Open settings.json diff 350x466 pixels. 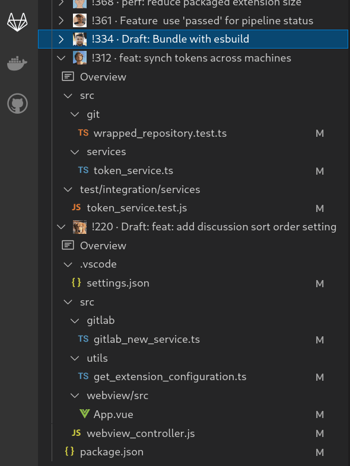tap(118, 283)
